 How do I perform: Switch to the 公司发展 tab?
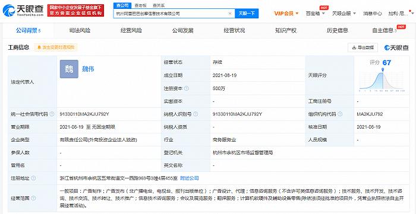182,31
